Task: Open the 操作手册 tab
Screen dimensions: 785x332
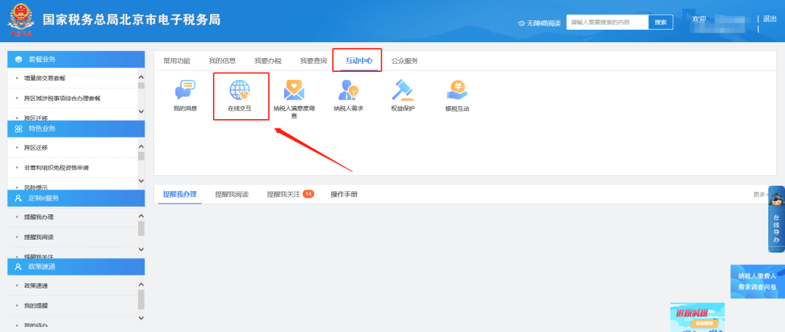Action: click(x=344, y=194)
